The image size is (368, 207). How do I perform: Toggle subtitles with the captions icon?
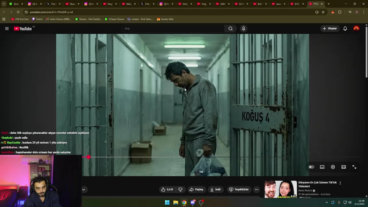click(x=322, y=167)
